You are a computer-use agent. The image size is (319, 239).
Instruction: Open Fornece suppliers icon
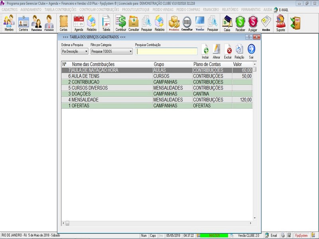[x=49, y=23]
